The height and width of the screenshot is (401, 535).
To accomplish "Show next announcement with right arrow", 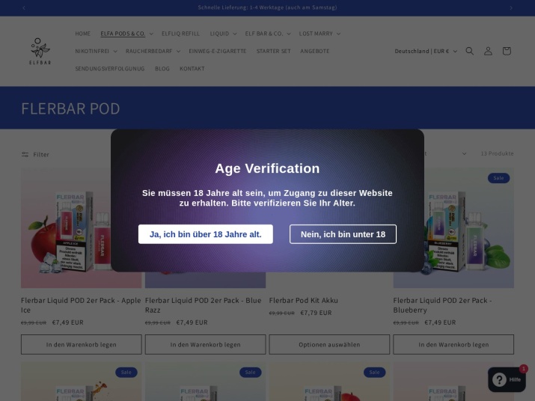I will click(x=511, y=7).
